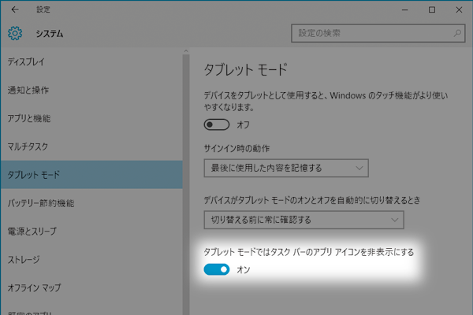The image size is (473, 315).
Task: Open 電源とスリープ settings page
Action: pyautogui.click(x=91, y=232)
